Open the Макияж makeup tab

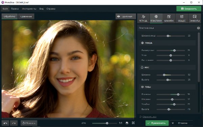pyautogui.click(x=169, y=18)
